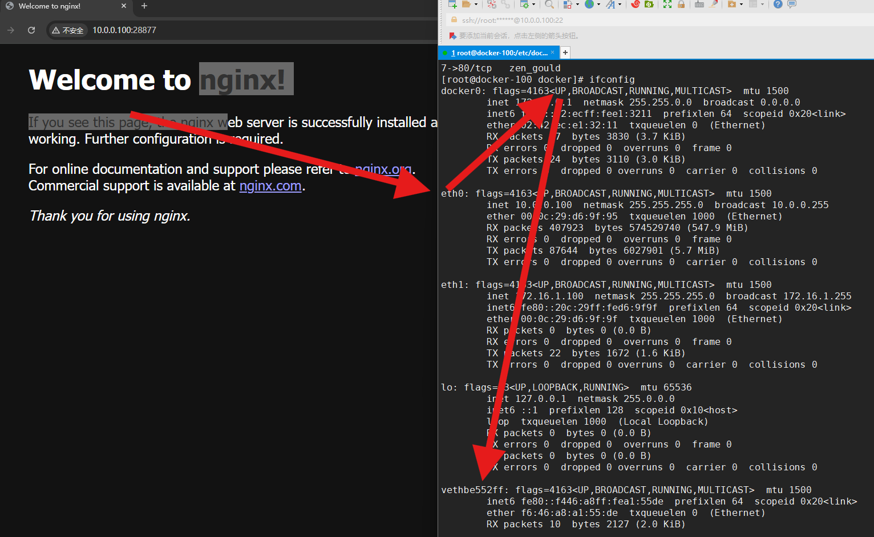Select the Welcome to nginx! browser tab

(66, 6)
